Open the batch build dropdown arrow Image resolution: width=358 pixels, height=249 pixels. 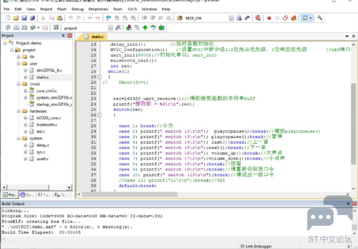click(38, 28)
